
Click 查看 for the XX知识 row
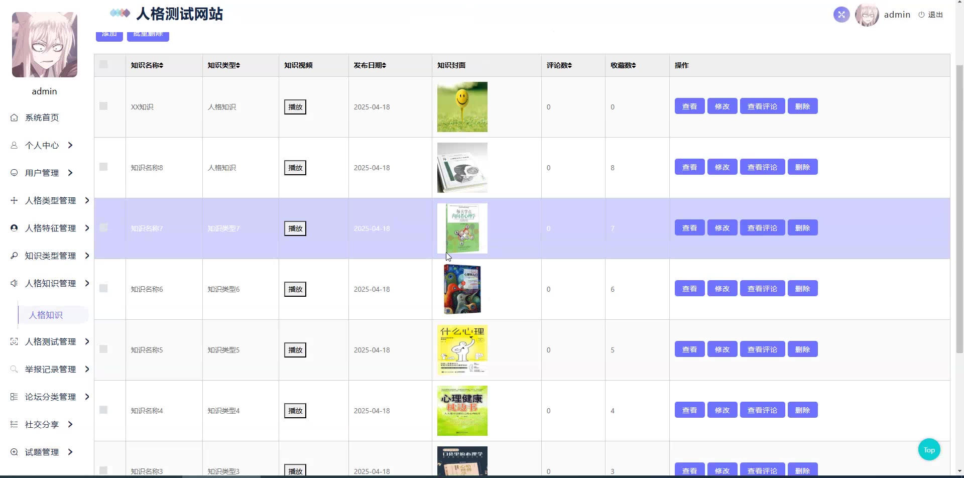tap(689, 106)
